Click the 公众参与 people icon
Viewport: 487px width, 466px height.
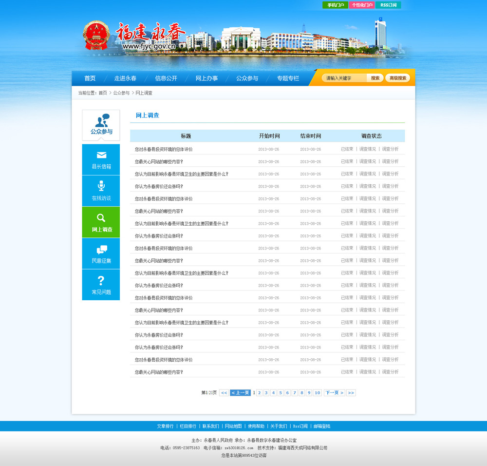101,120
